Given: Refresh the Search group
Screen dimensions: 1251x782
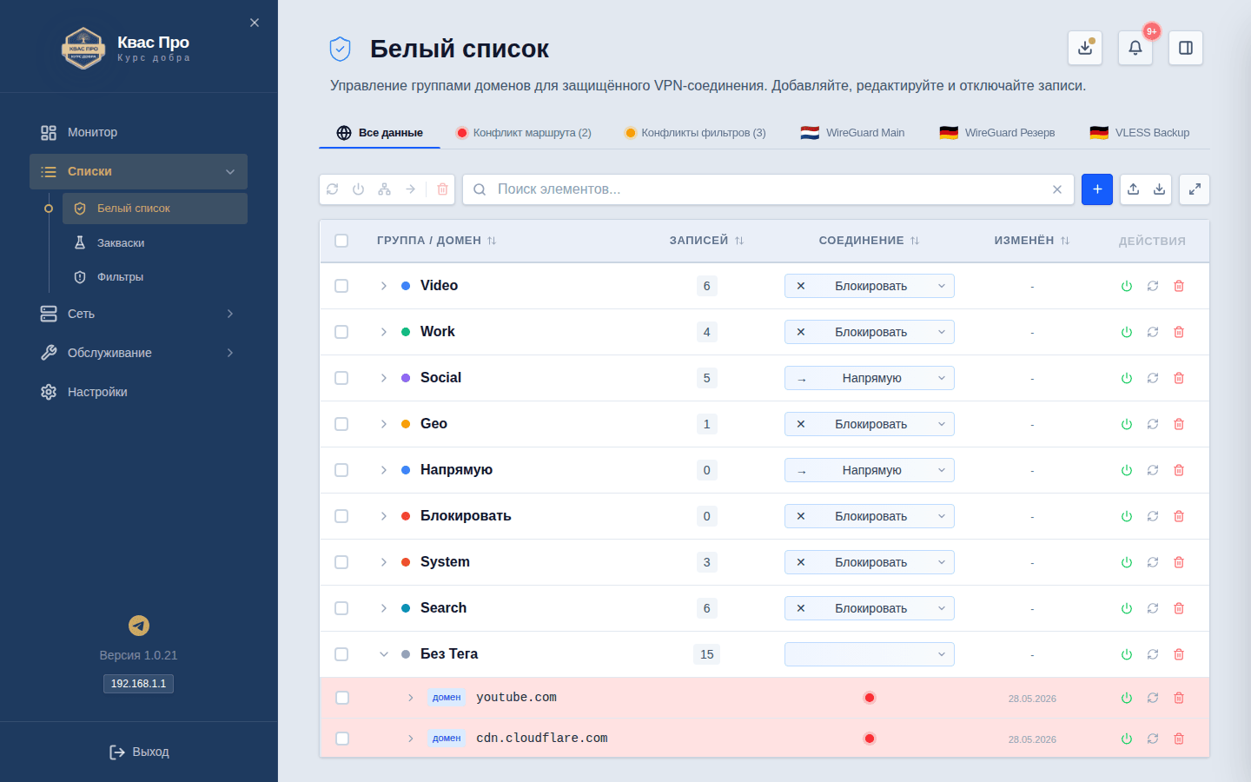Looking at the screenshot, I should [1153, 608].
